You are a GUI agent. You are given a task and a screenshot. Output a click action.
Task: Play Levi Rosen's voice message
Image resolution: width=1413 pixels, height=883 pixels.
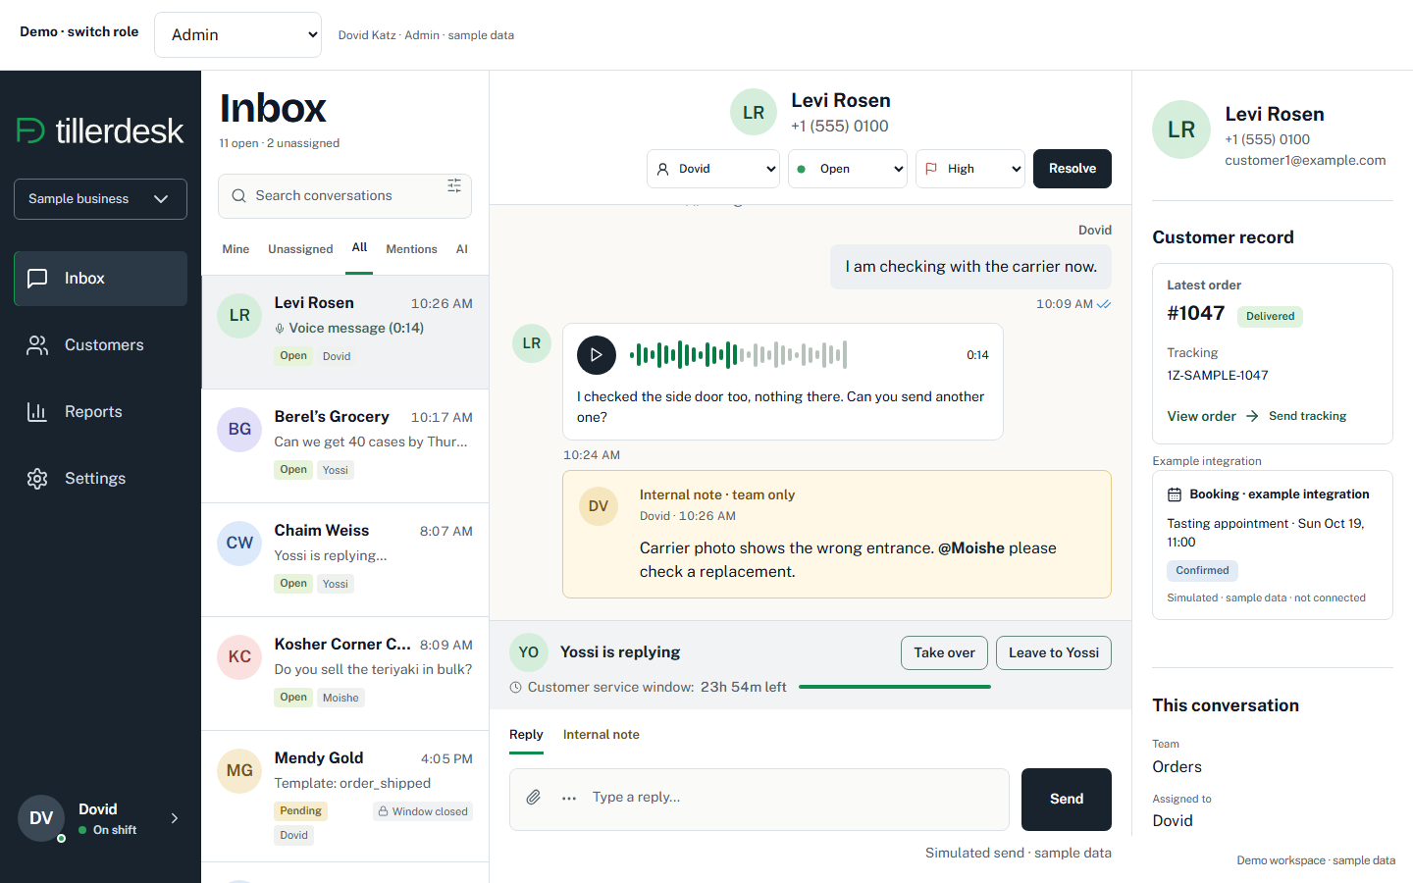click(x=597, y=355)
